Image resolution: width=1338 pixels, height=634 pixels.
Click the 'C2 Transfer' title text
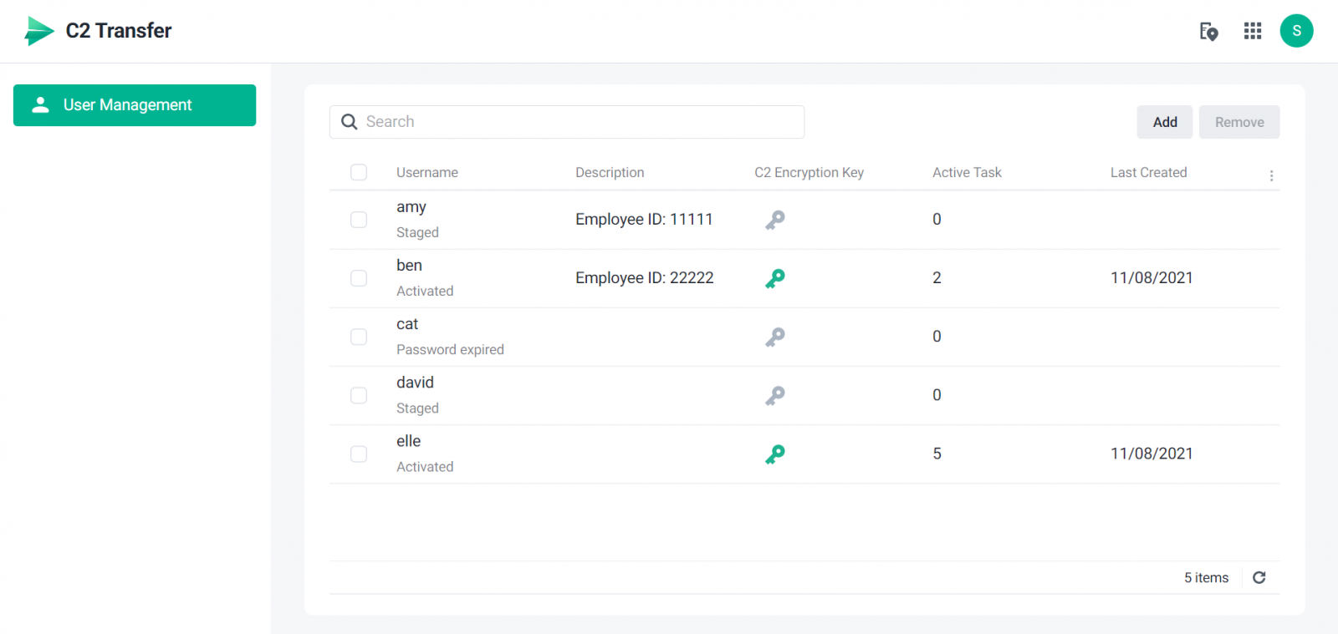tap(119, 31)
